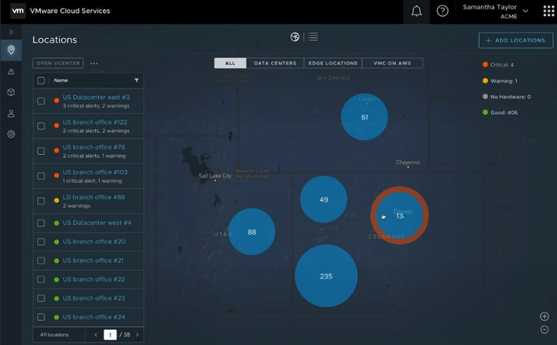Select the VMC ON AWS tab

(x=392, y=63)
